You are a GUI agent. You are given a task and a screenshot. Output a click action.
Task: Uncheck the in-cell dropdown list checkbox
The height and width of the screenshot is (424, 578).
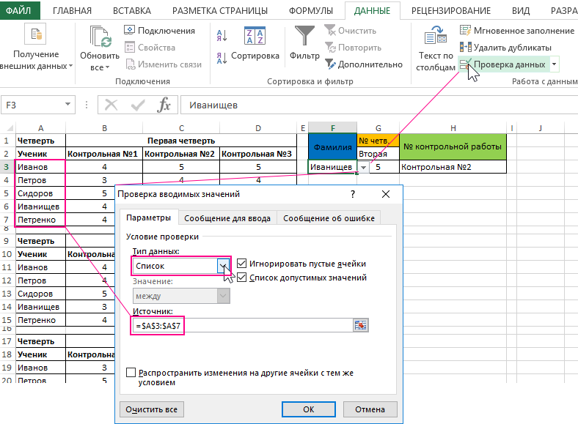tap(242, 278)
